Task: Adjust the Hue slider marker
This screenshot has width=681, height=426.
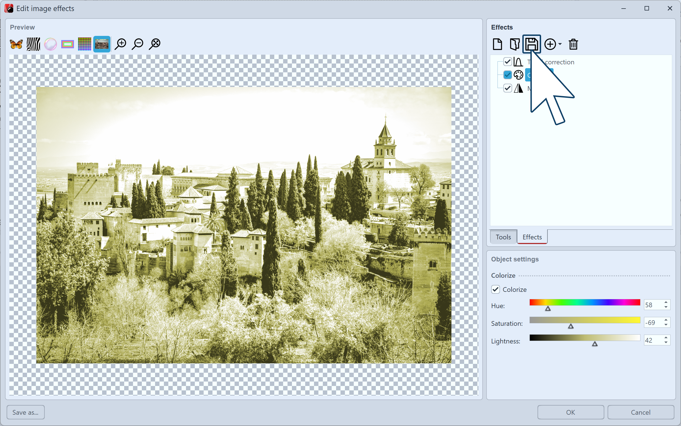Action: pos(548,308)
